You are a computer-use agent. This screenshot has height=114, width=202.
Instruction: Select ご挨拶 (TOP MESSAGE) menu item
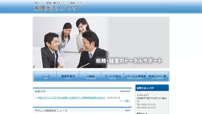click(x=90, y=76)
